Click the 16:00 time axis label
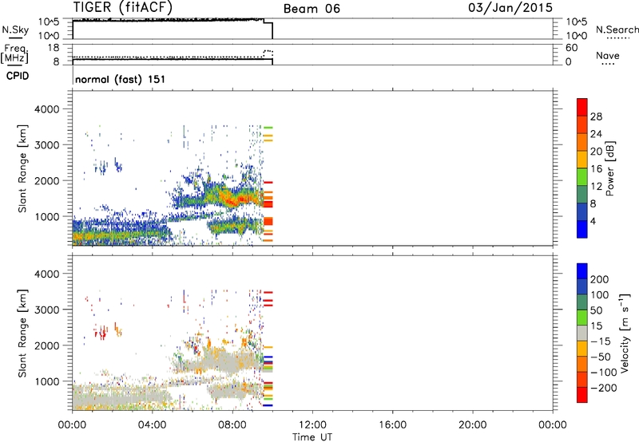This screenshot has height=442, width=639. coord(392,425)
